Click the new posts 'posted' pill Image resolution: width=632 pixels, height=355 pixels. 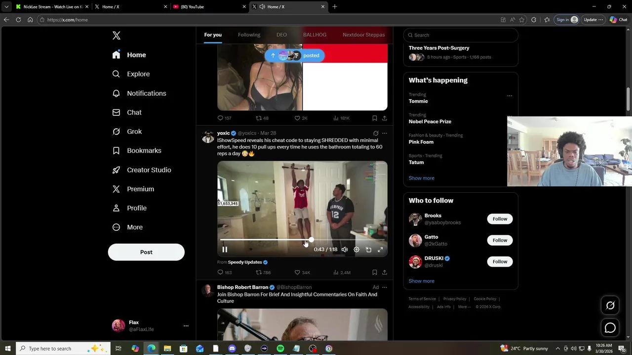294,55
